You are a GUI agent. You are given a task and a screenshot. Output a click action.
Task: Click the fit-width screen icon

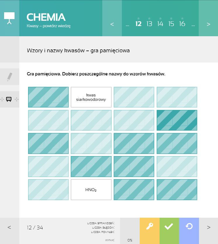point(9,99)
